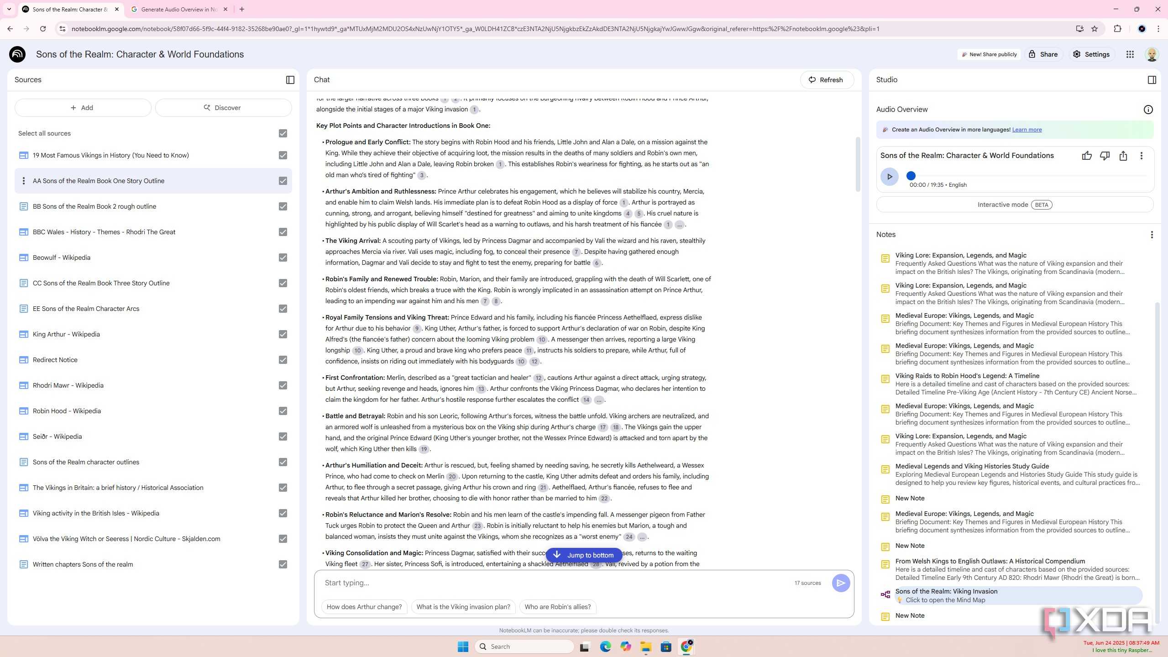Click the audio progress slider handle
The height and width of the screenshot is (657, 1168).
pyautogui.click(x=911, y=176)
